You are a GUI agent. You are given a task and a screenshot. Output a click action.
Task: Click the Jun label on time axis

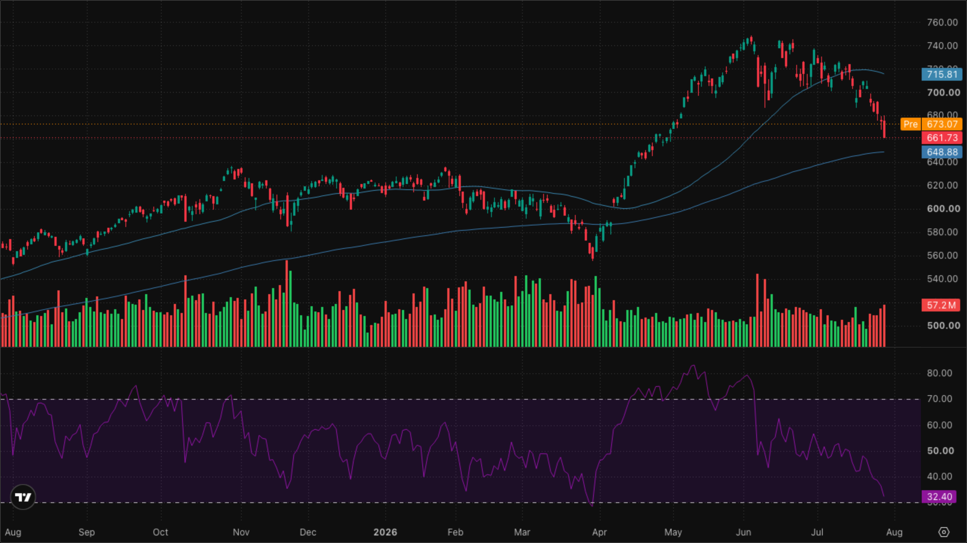tap(743, 532)
